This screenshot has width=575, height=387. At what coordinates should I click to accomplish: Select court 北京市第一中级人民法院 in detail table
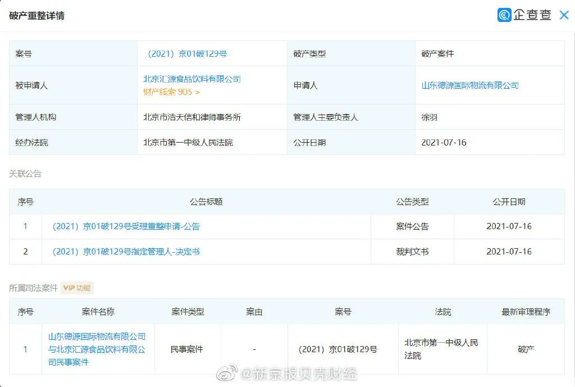(188, 142)
